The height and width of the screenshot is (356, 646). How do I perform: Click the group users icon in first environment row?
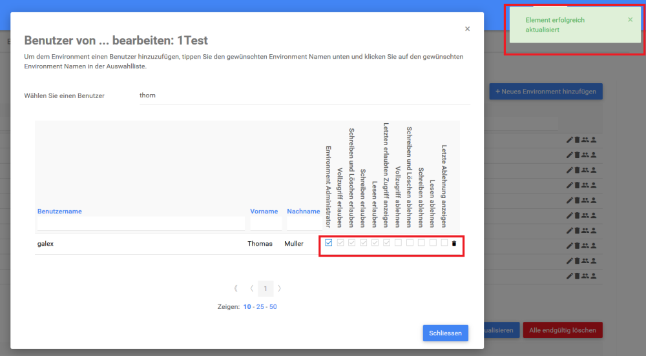(585, 139)
